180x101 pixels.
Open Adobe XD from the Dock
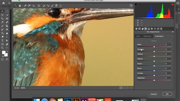(x=84, y=100)
